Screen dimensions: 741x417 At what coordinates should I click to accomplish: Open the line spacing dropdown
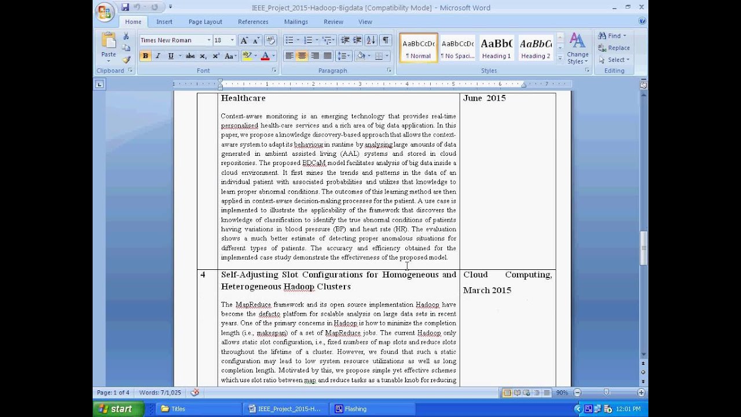click(344, 56)
